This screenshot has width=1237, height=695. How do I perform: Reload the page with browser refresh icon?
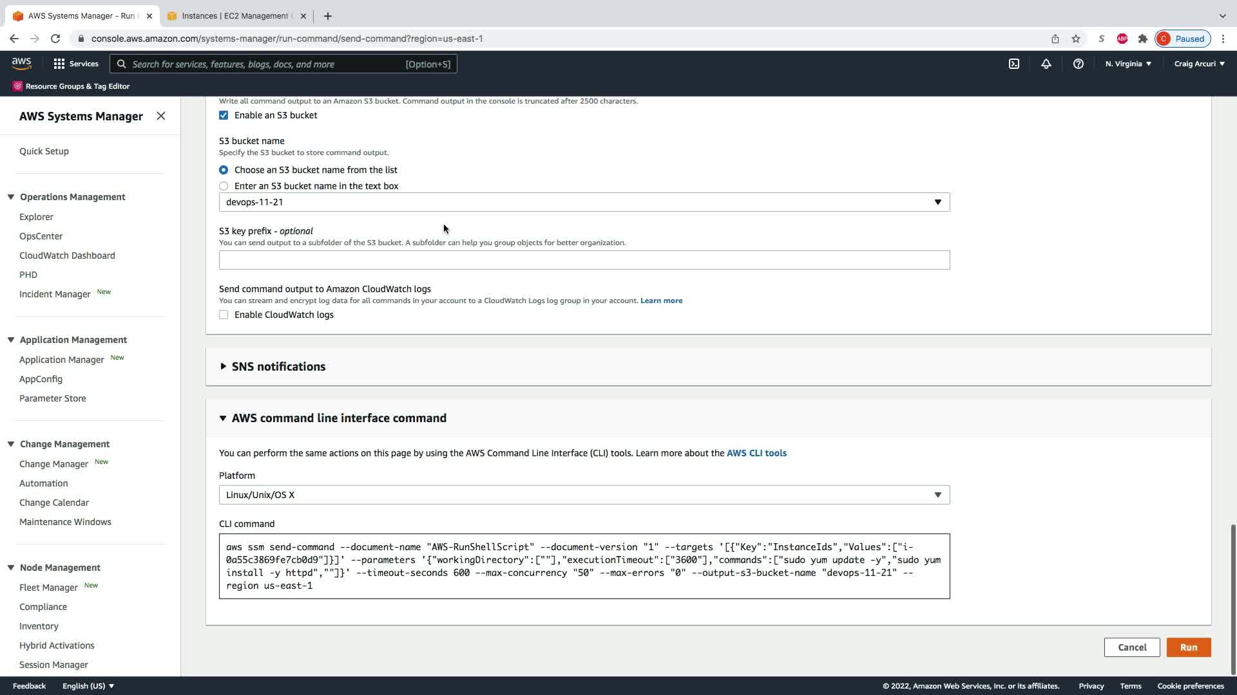pos(55,39)
